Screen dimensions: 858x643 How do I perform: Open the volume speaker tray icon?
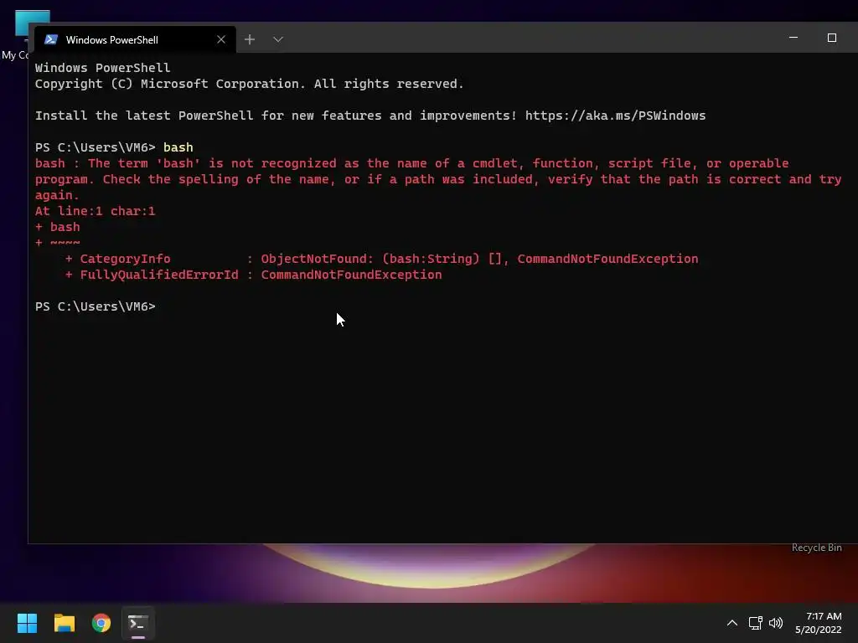point(776,623)
